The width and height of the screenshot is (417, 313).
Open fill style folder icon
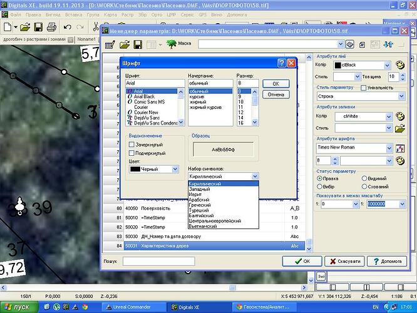(x=399, y=128)
